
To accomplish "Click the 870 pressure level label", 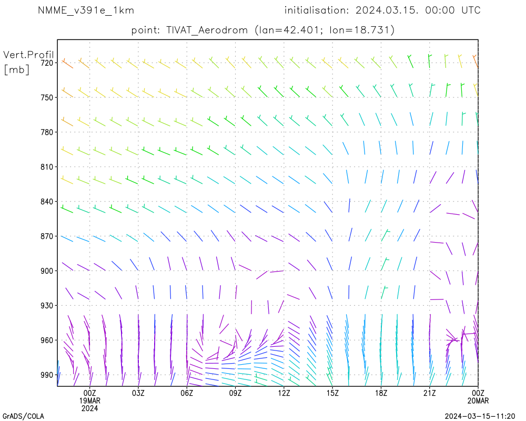I will click(47, 236).
